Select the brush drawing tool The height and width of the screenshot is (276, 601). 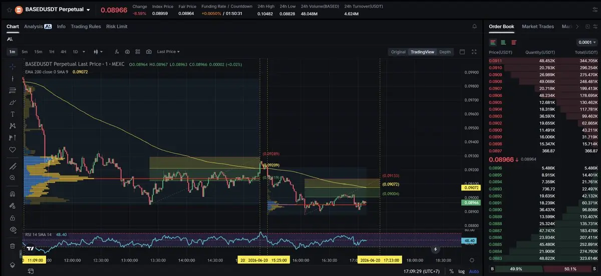[x=13, y=102]
